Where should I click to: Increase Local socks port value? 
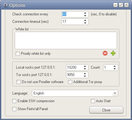coord(85,66)
